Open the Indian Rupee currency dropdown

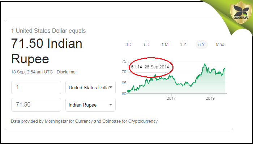[x=90, y=105]
